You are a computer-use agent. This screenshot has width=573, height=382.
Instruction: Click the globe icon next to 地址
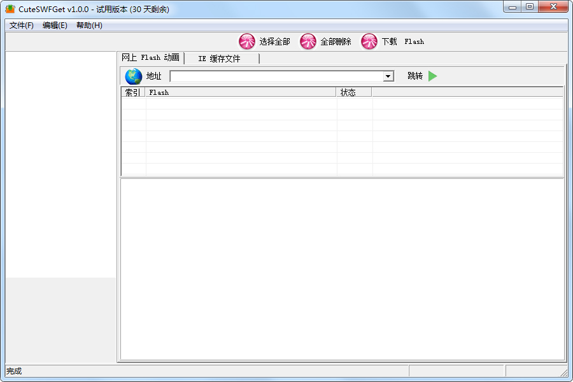click(132, 76)
